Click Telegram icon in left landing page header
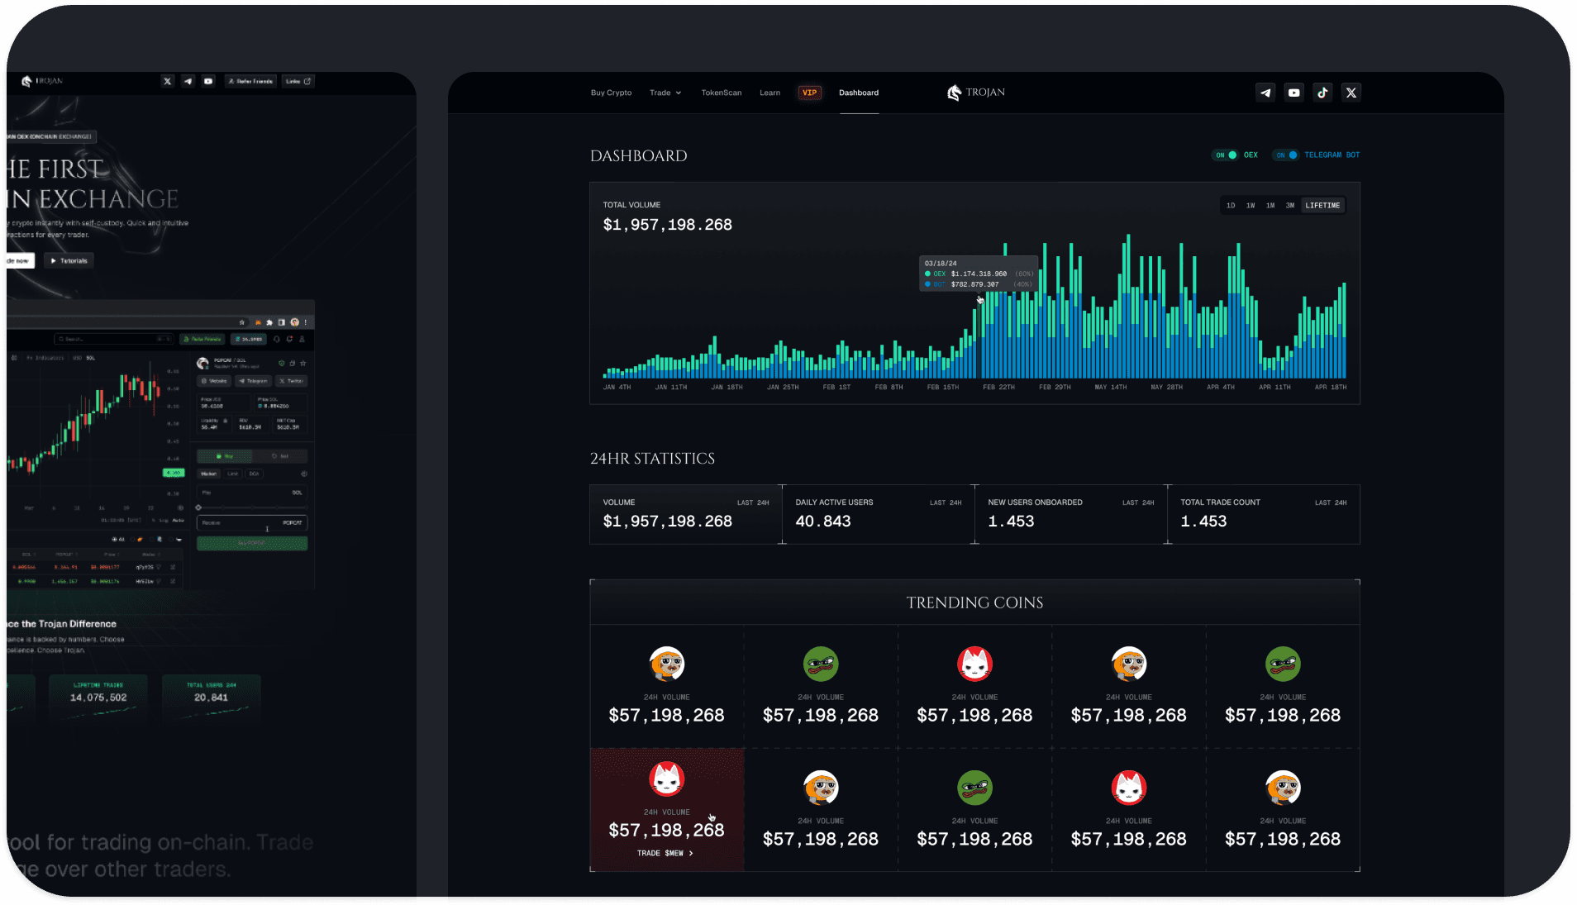 pyautogui.click(x=188, y=81)
